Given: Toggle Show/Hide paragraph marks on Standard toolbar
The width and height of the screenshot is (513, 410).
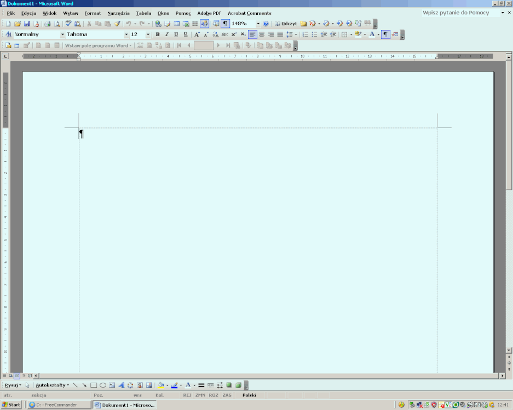Looking at the screenshot, I should click(225, 24).
